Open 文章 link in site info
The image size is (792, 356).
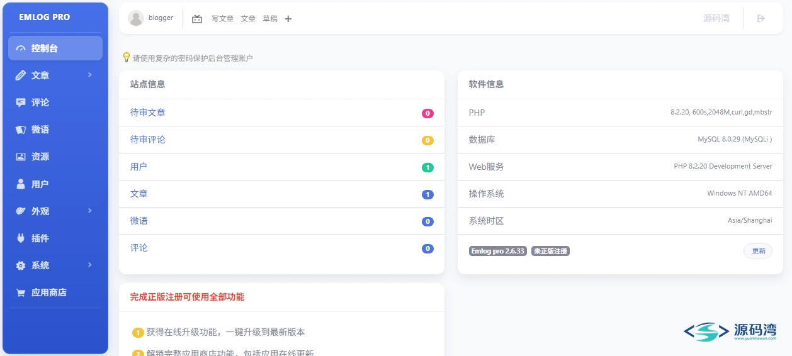point(139,194)
